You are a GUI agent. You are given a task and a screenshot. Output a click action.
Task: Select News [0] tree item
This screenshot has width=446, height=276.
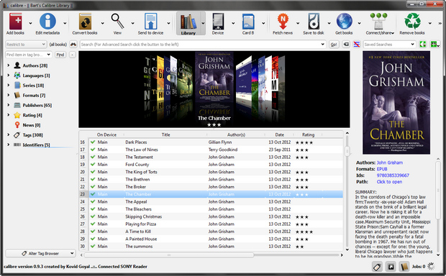point(31,125)
